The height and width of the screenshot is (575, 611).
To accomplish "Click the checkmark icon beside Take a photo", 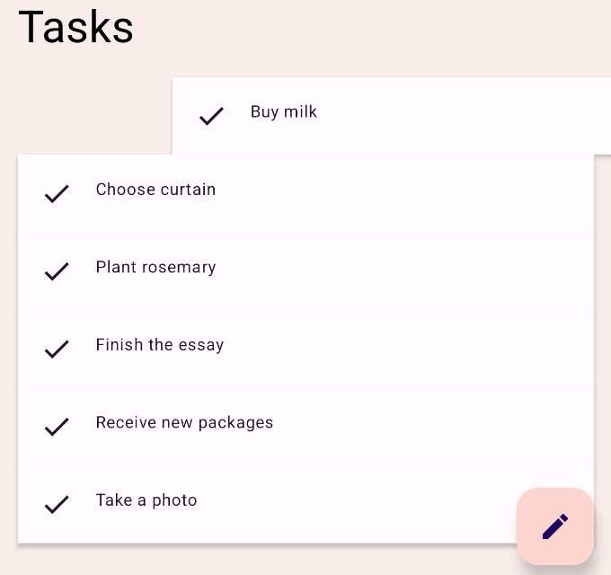I will (57, 504).
